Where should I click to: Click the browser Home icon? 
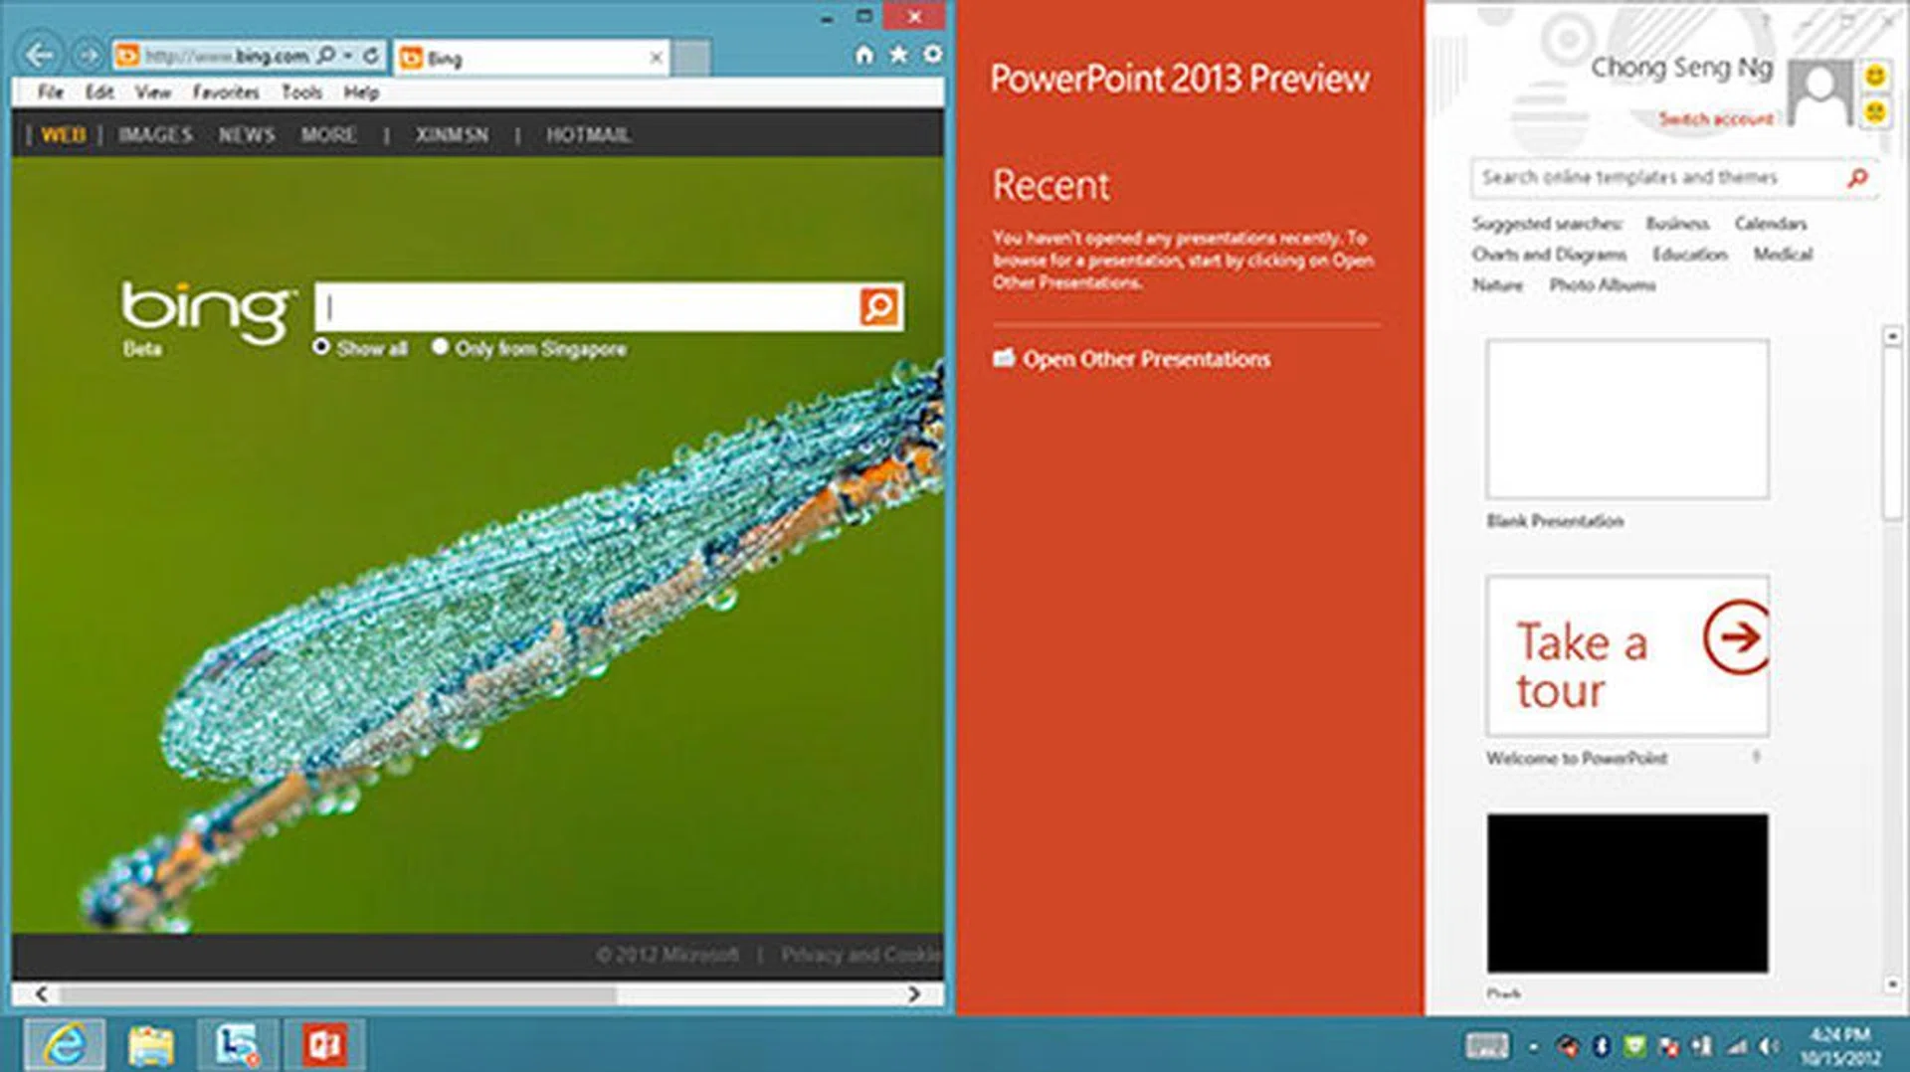click(863, 55)
